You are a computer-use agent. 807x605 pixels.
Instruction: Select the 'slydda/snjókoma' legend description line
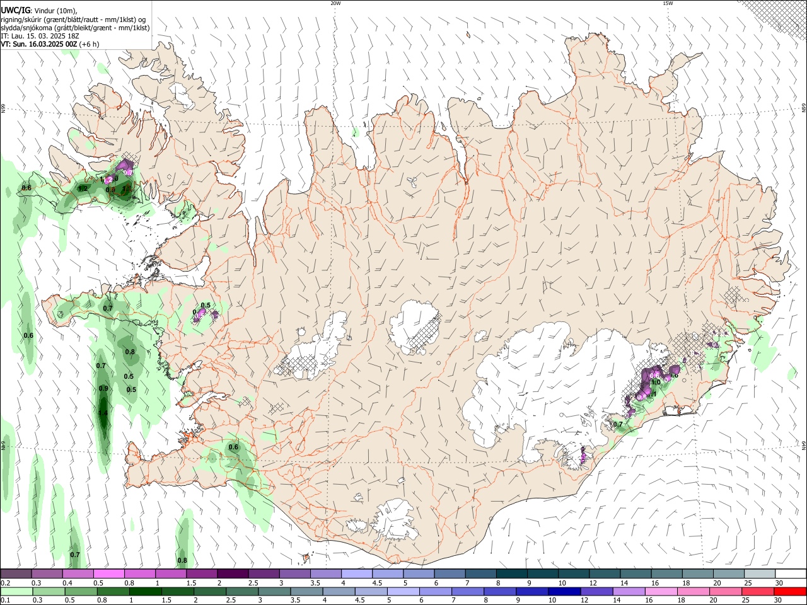point(75,28)
